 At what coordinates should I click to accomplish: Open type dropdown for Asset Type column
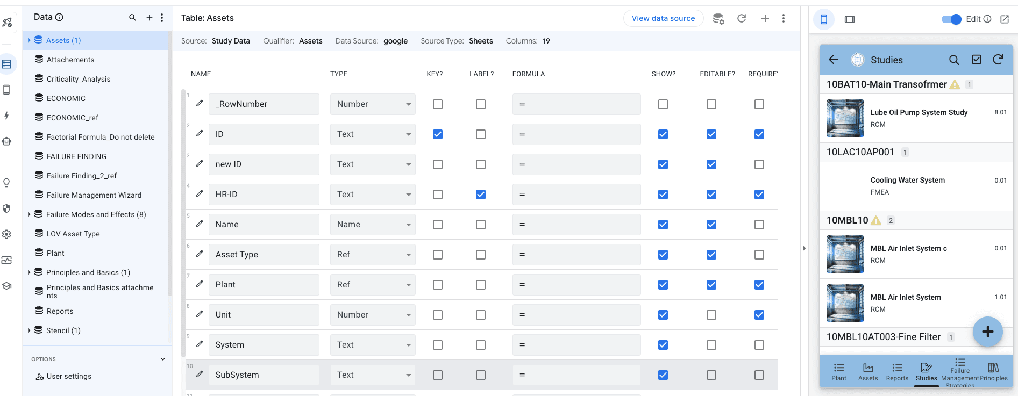click(x=373, y=255)
